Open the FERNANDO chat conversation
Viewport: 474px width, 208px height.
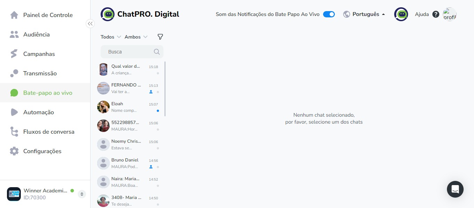pyautogui.click(x=128, y=88)
